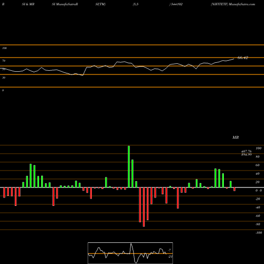264x264 pixels.
Task: Click the MR axis label 20
Action: click(257, 182)
